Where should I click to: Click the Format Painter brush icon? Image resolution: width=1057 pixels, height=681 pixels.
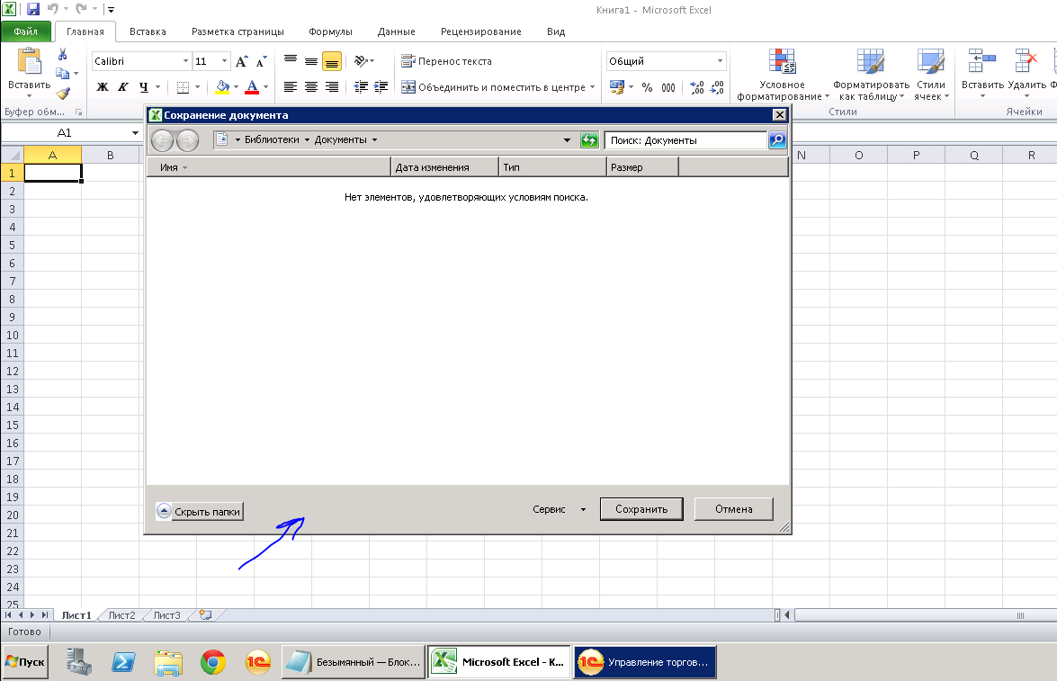click(63, 93)
